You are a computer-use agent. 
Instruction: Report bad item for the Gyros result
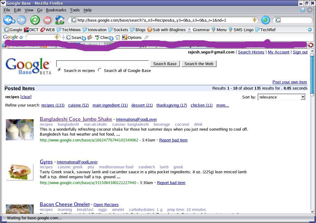click(x=171, y=183)
